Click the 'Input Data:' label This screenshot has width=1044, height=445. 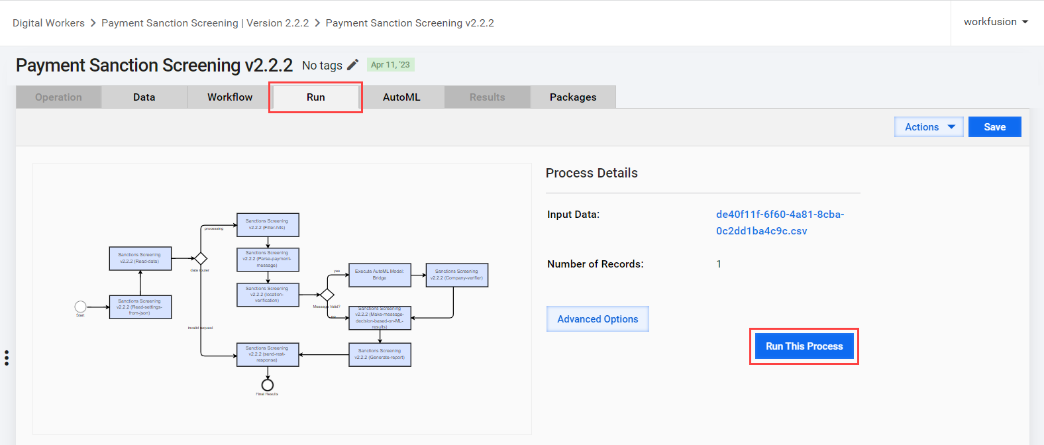(573, 214)
